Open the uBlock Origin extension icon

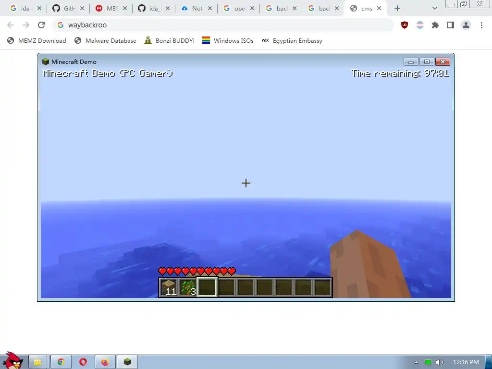pos(405,25)
